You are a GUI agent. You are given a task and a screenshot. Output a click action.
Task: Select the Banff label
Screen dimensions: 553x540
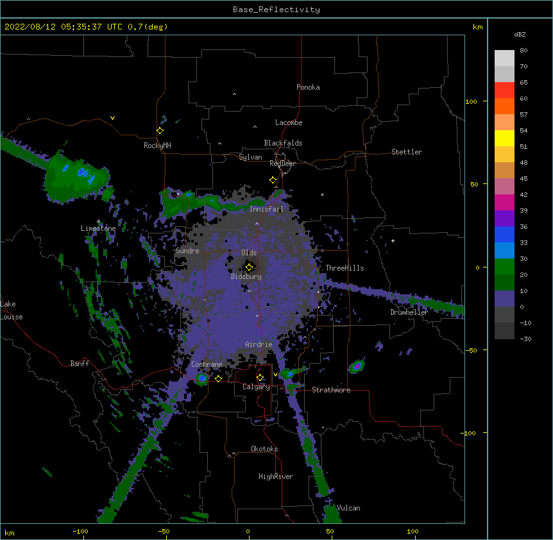tap(80, 364)
